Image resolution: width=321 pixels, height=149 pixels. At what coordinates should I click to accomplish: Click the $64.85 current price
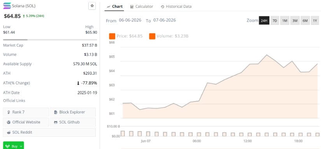coord(12,16)
